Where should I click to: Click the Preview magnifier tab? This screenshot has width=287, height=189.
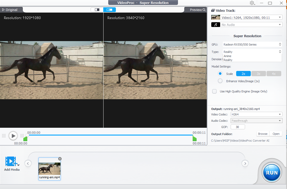[198, 10]
